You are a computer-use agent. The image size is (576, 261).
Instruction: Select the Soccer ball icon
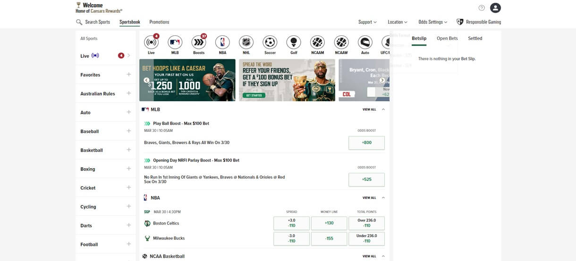point(270,42)
